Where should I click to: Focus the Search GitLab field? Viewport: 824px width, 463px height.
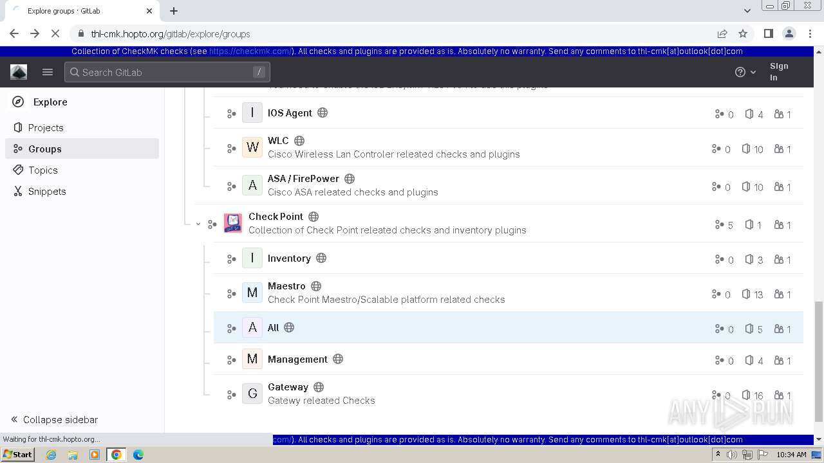(167, 72)
